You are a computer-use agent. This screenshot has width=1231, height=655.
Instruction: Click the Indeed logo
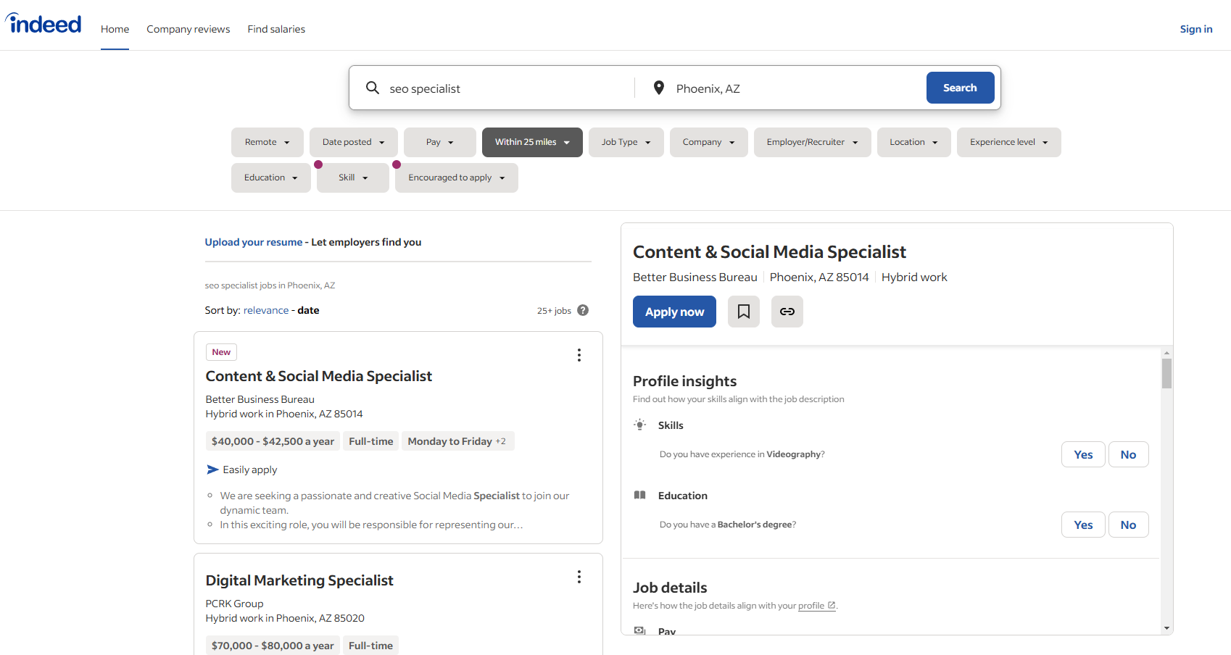44,25
